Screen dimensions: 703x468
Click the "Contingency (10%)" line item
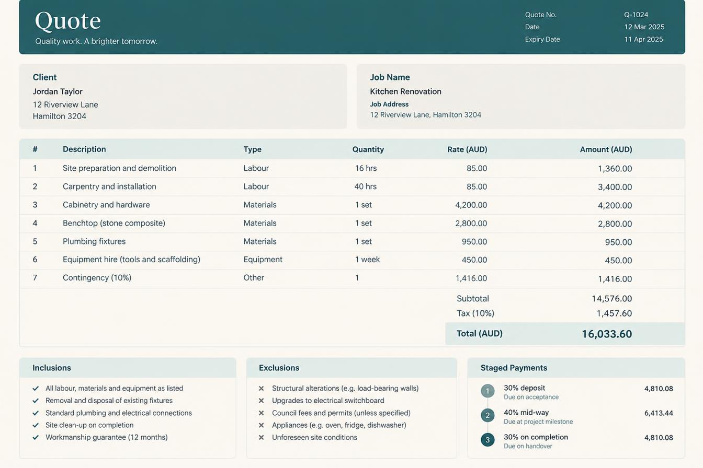(97, 278)
